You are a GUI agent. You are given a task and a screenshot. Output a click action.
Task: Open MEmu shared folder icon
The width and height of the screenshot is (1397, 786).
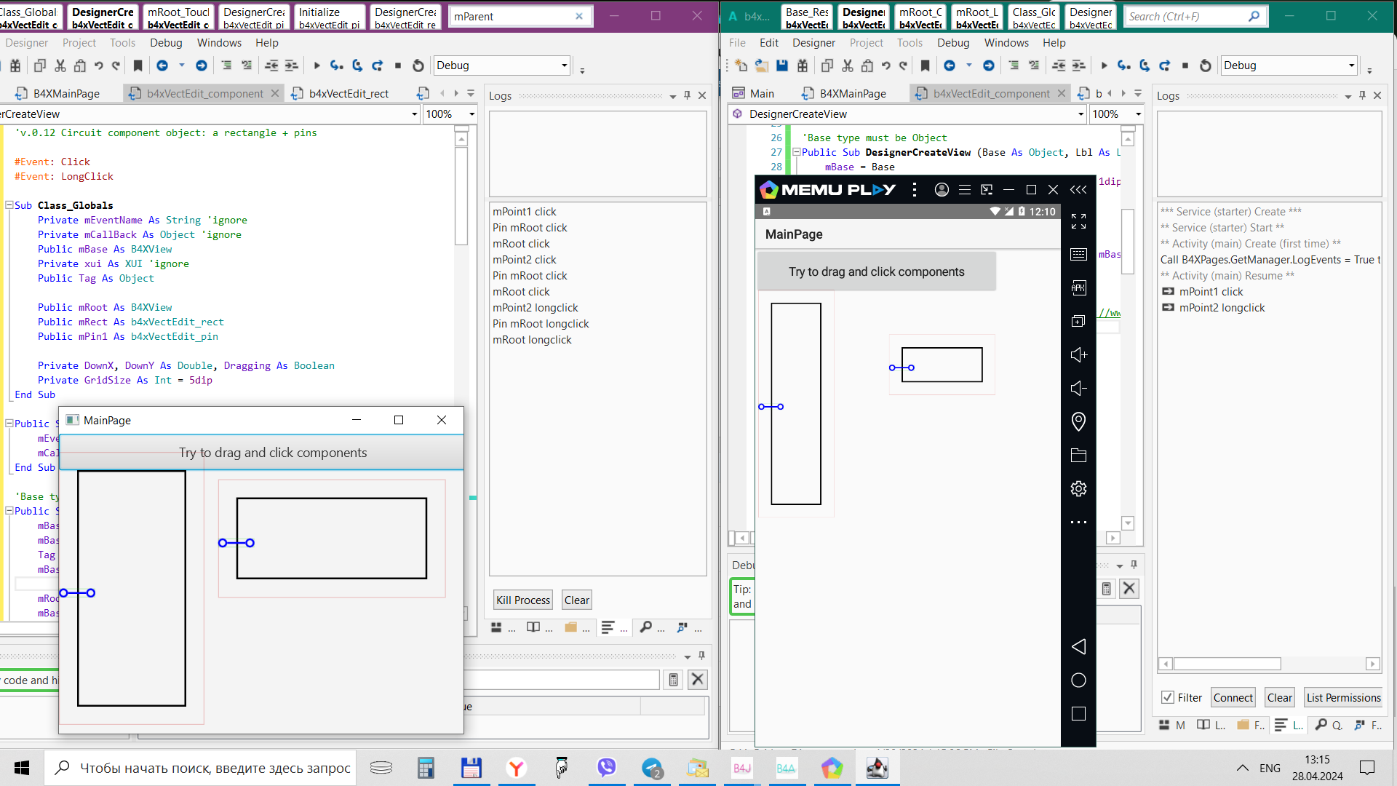(x=1078, y=456)
